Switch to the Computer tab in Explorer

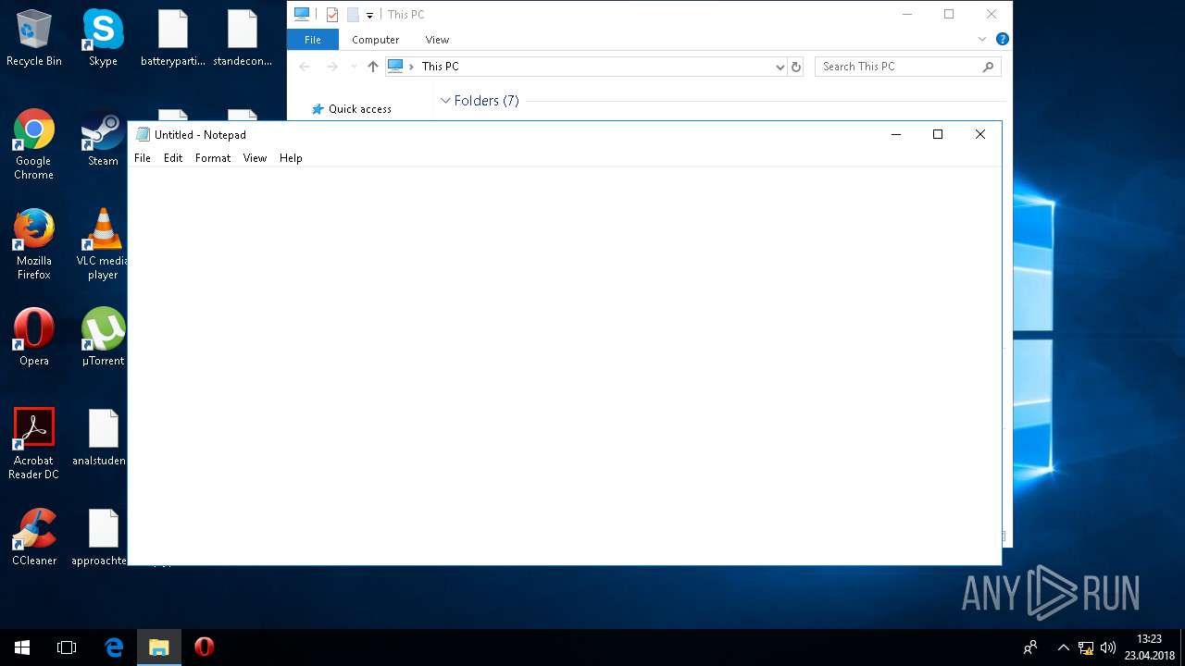pos(375,40)
